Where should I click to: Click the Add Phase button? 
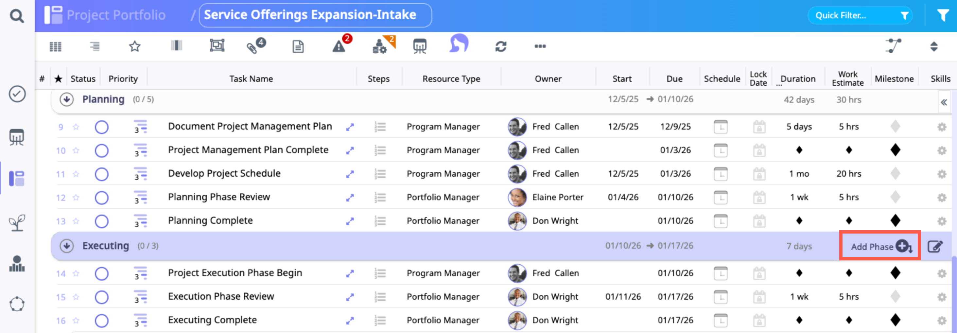[880, 246]
